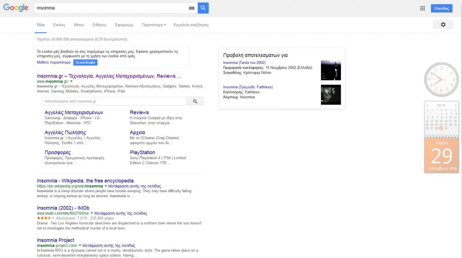Open the Αγγελίες Μεταχειρισμένων sitelink
Image resolution: width=462 pixels, height=258 pixels.
[x=74, y=112]
